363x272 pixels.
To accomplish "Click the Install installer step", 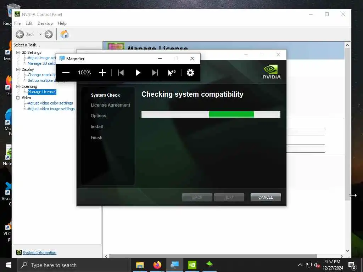I will tap(96, 127).
